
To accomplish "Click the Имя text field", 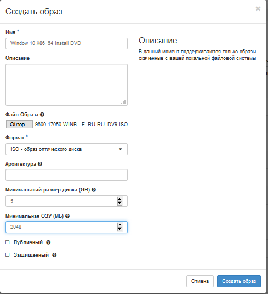I will (x=66, y=43).
